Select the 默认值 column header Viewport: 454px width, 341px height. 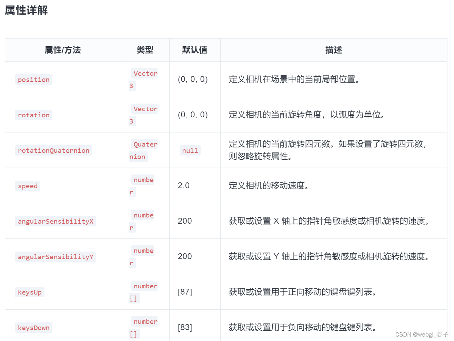195,50
